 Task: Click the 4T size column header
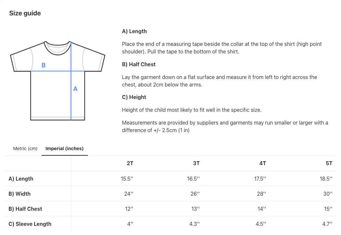click(x=262, y=163)
